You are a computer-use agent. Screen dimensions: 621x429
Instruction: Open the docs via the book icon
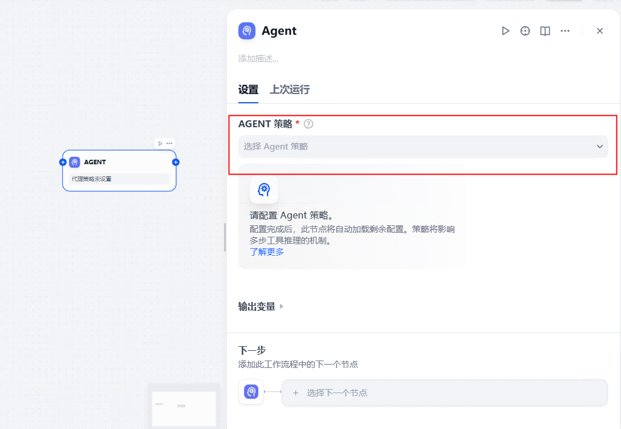pyautogui.click(x=545, y=31)
